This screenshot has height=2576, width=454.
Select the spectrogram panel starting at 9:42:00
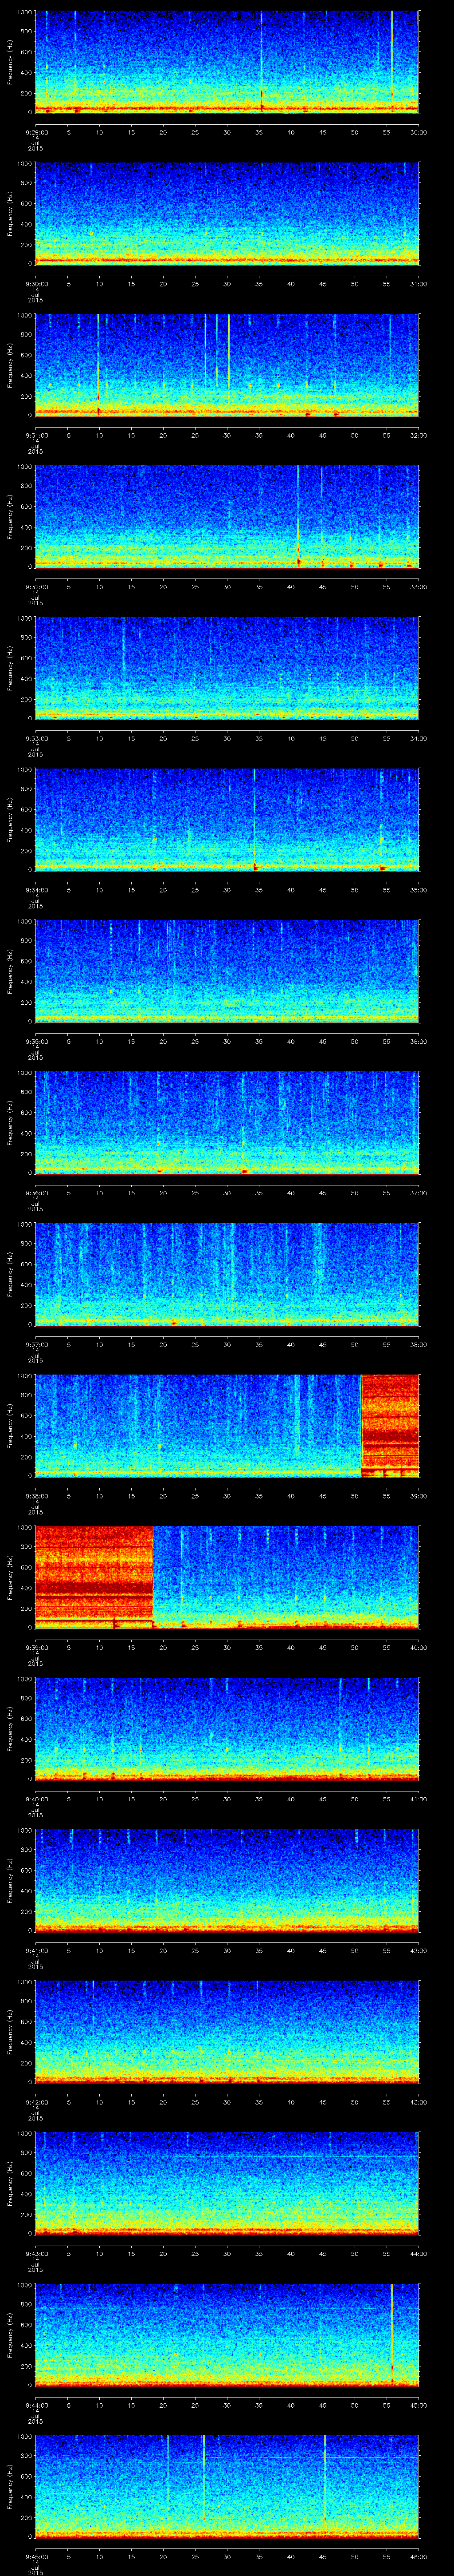coord(227,2032)
